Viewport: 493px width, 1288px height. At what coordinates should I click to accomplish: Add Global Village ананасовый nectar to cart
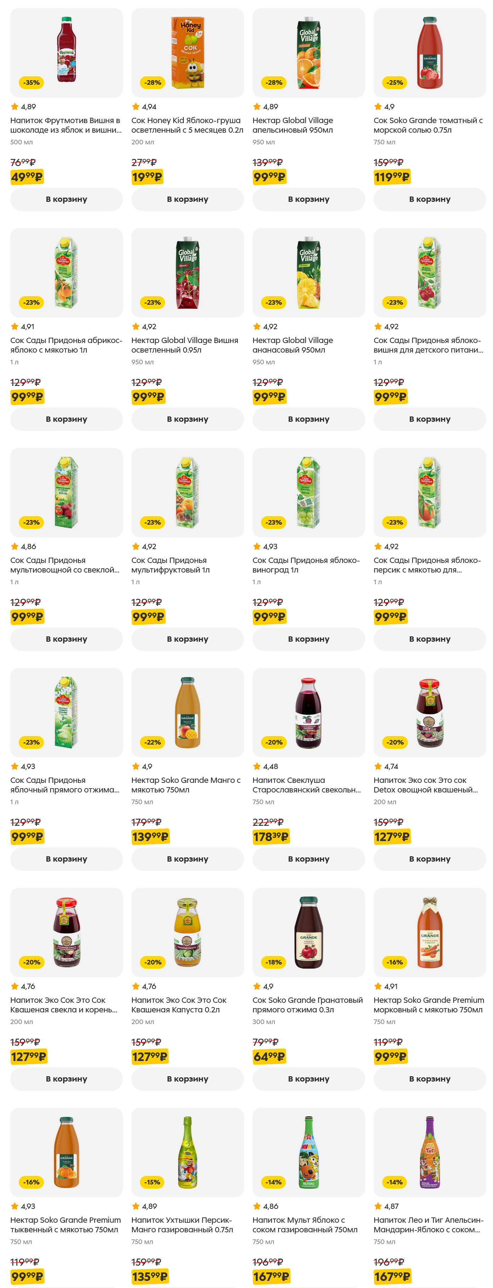(308, 419)
